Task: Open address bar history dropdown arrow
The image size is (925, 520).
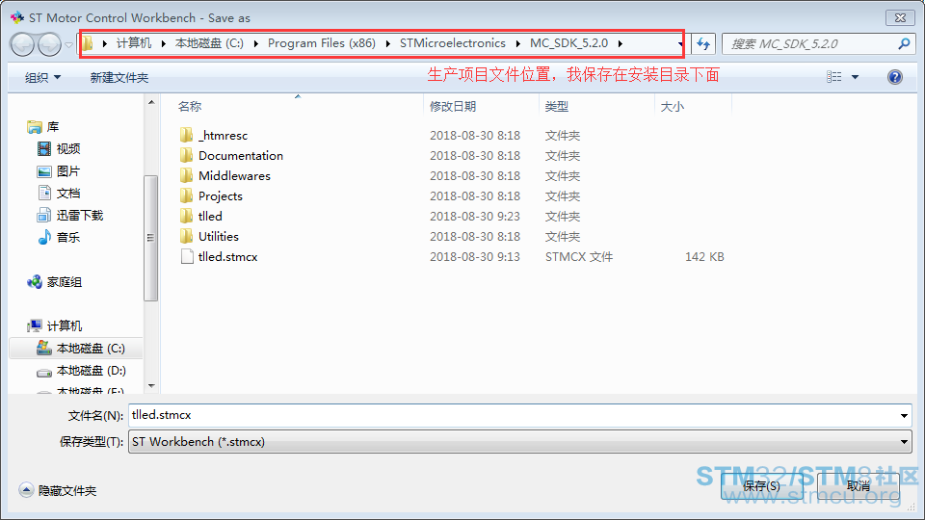Action: pyautogui.click(x=680, y=43)
